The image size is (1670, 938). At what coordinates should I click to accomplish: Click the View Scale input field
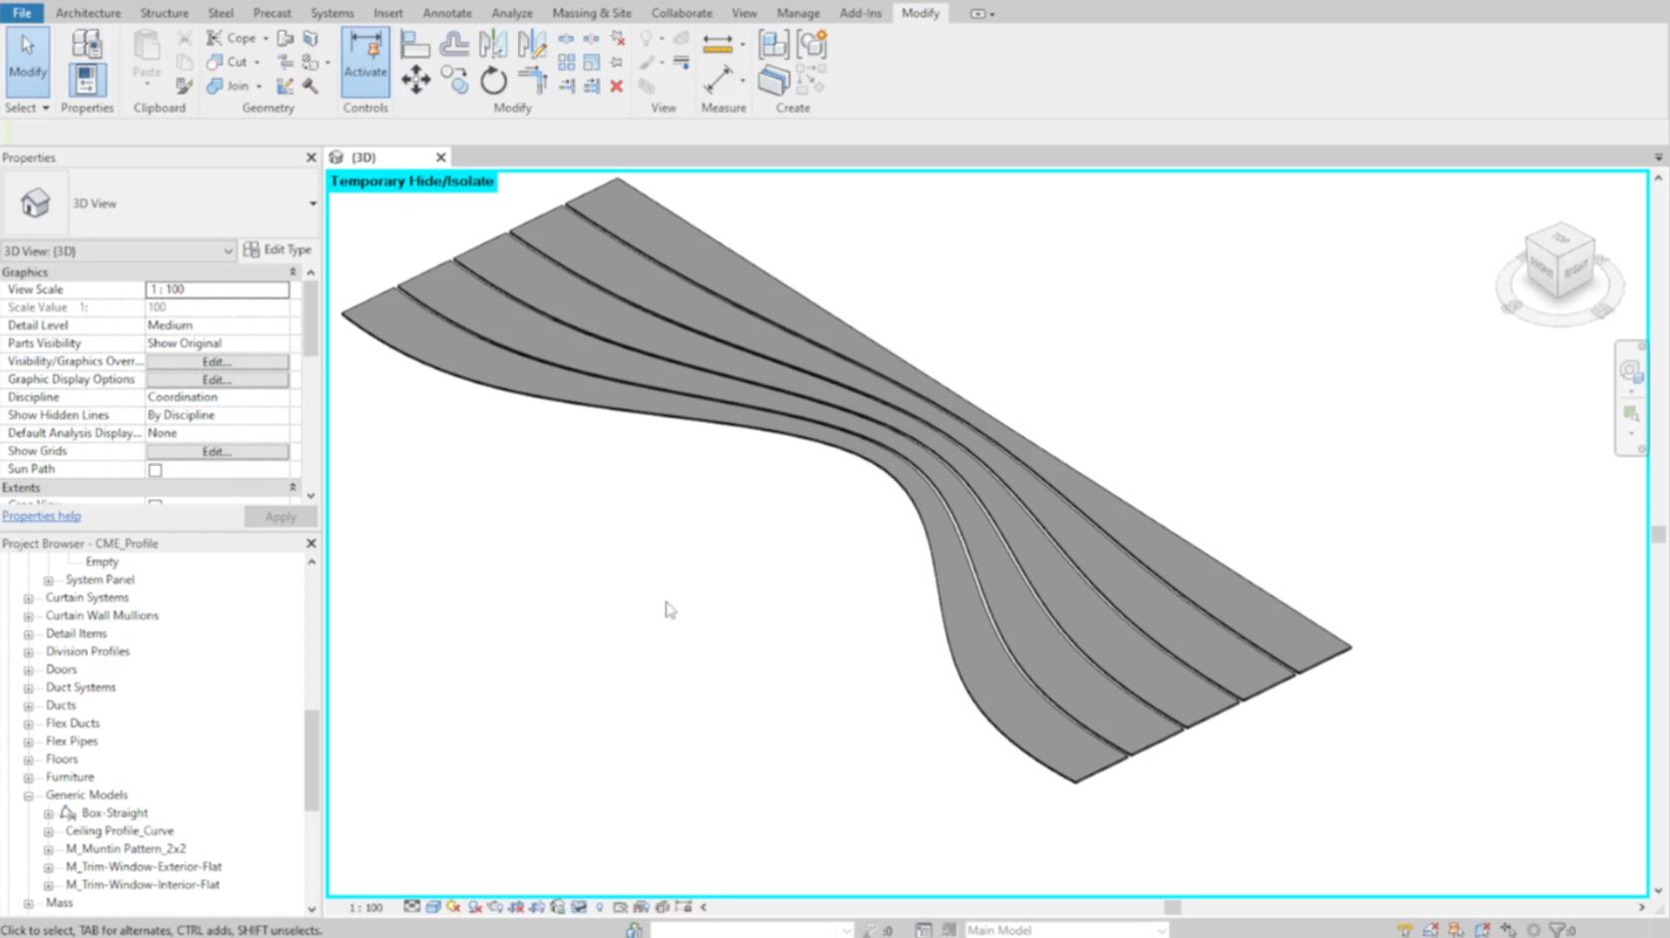218,289
